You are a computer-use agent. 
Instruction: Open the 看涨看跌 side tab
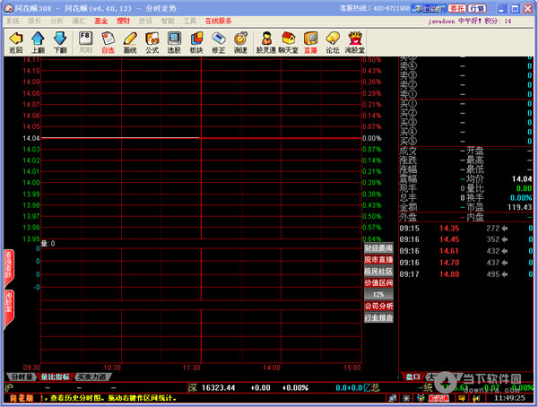[x=8, y=266]
